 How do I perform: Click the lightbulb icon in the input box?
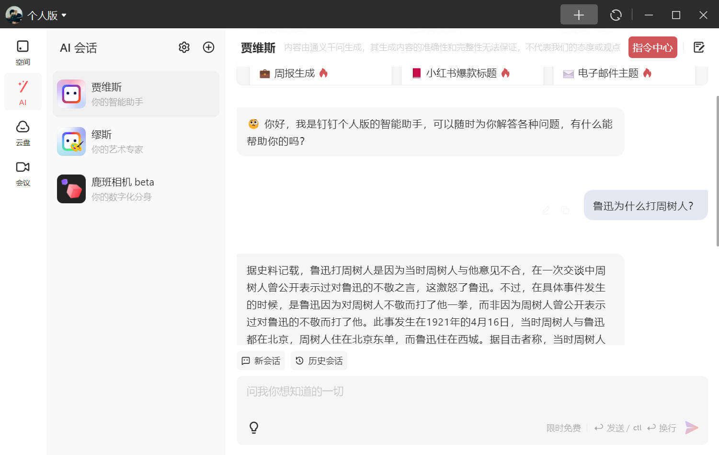click(254, 427)
